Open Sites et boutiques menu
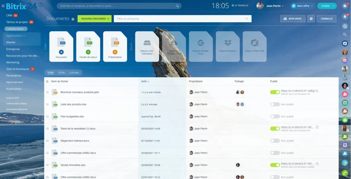 pos(18,69)
